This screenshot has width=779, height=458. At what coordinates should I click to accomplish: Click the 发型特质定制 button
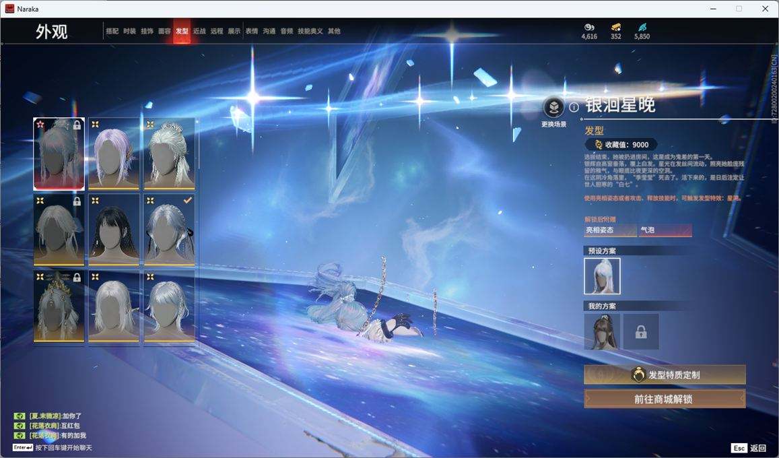click(665, 375)
